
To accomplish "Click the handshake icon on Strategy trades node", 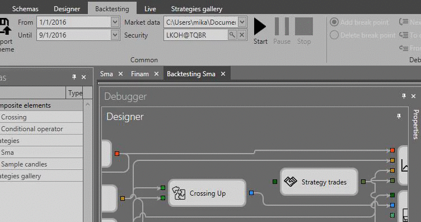I will pos(291,182).
